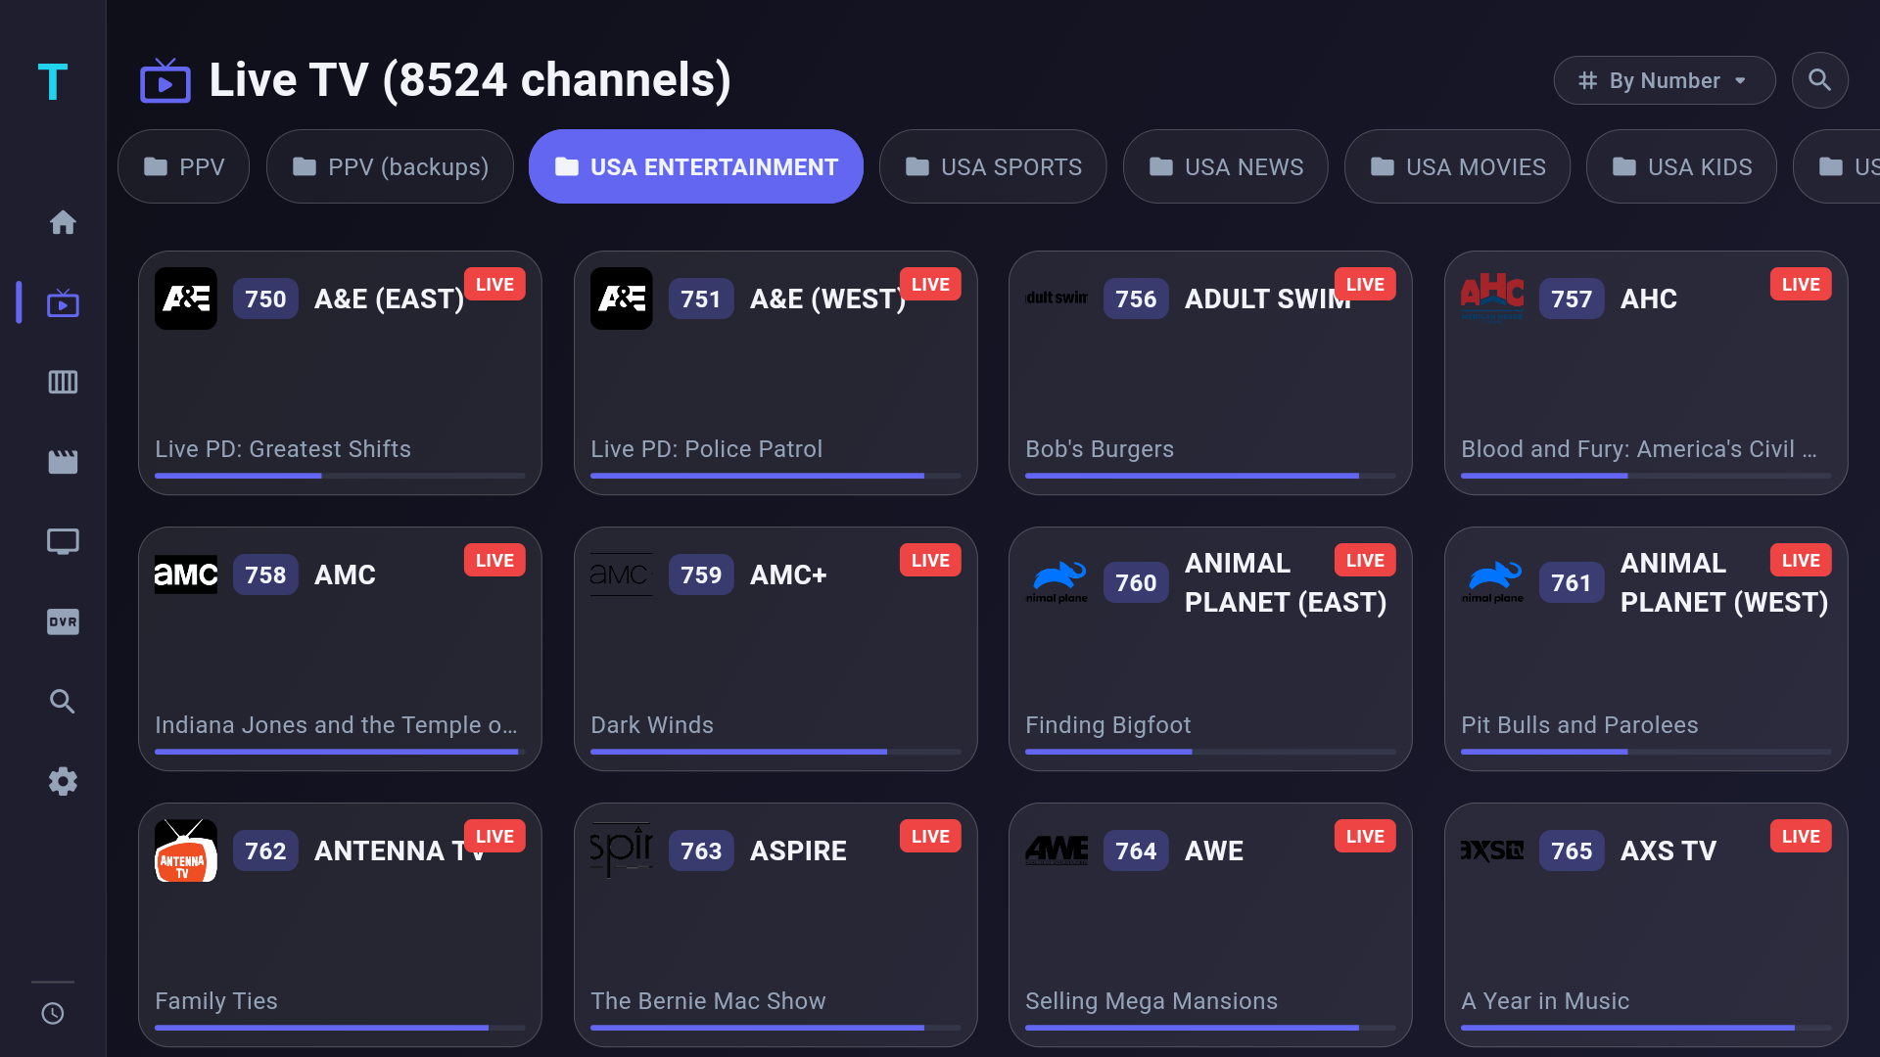Open the Settings gear icon

click(x=63, y=781)
